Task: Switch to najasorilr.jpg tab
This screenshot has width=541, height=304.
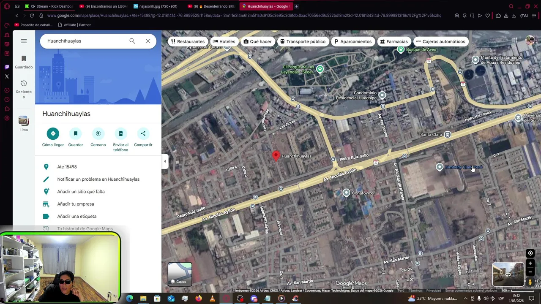Action: coord(158,6)
